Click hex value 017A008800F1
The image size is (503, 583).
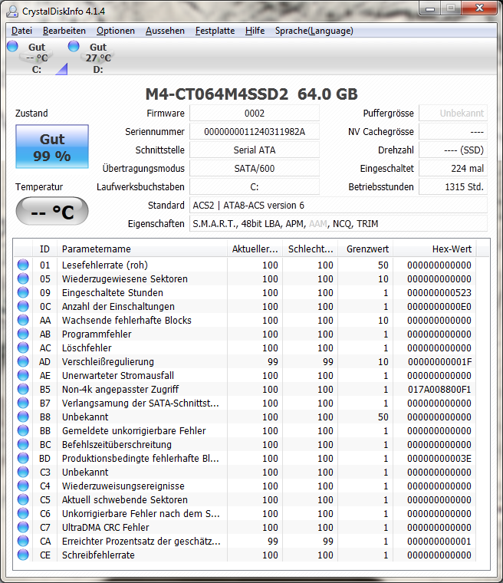pos(439,389)
